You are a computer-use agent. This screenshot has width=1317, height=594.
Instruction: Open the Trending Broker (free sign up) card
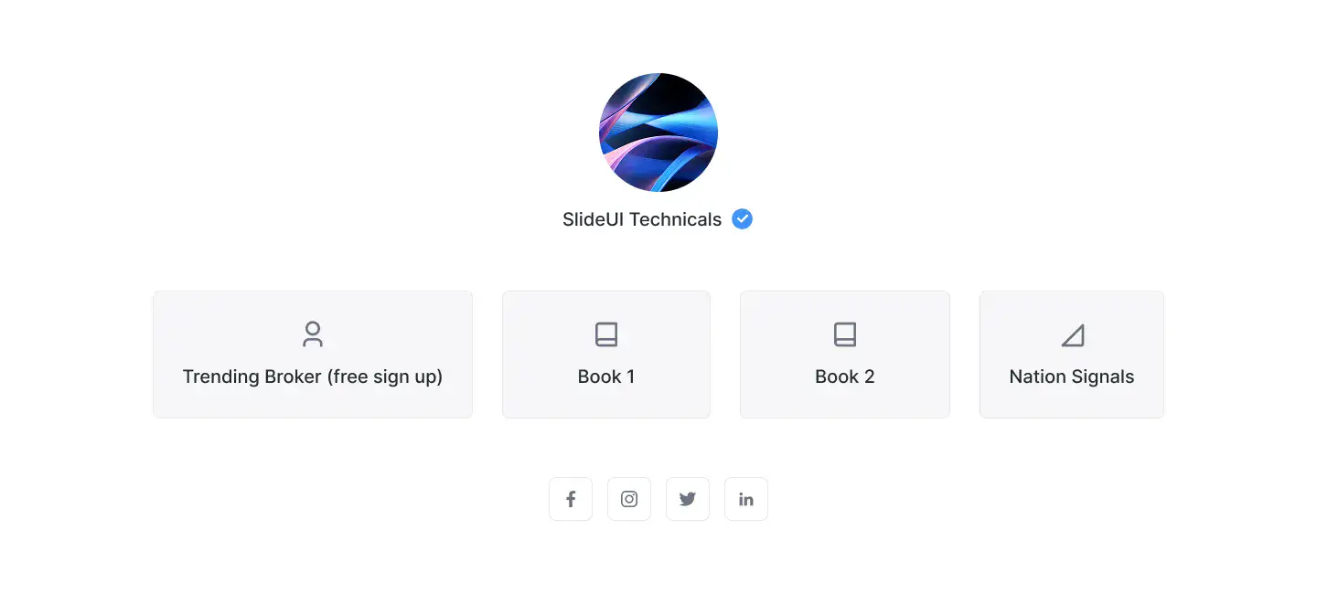pos(313,355)
